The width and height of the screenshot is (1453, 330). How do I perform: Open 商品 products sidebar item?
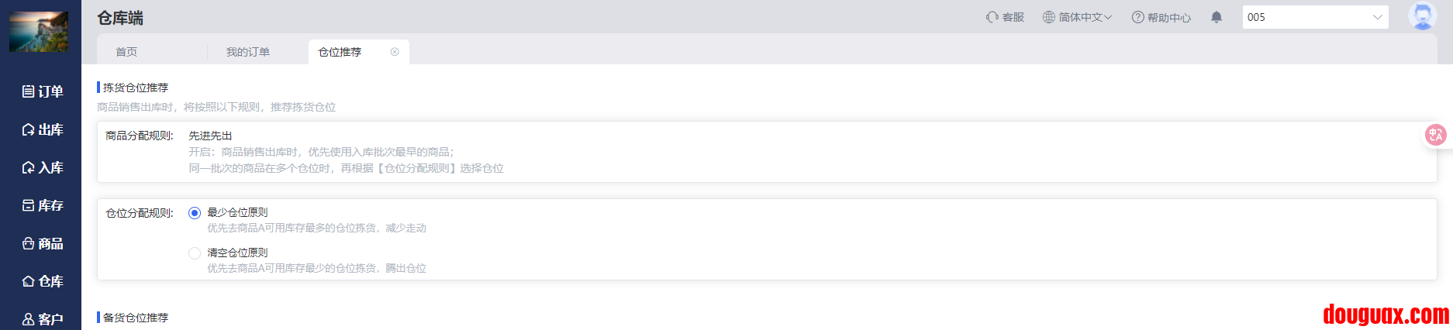coord(43,243)
